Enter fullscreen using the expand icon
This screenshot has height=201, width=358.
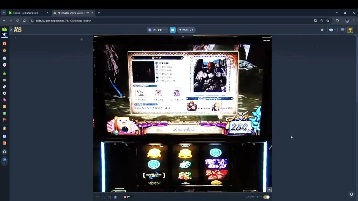pos(103,197)
